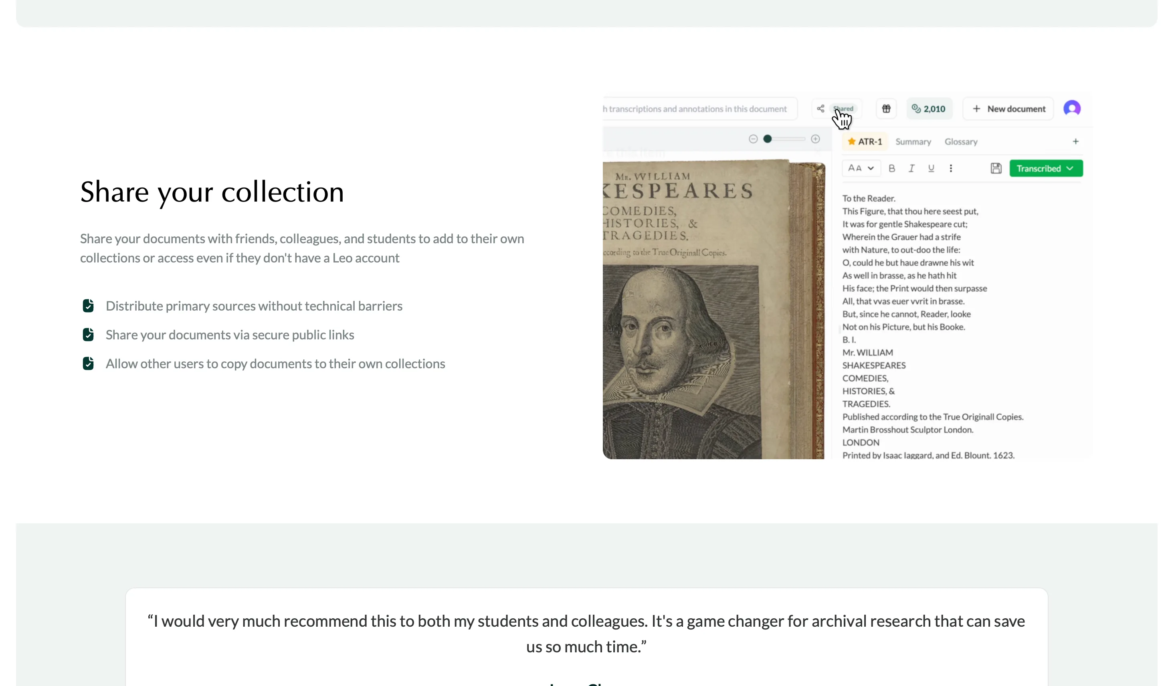Screen dimensions: 1168x686
Task: Zoom in the document image
Action: pos(816,139)
